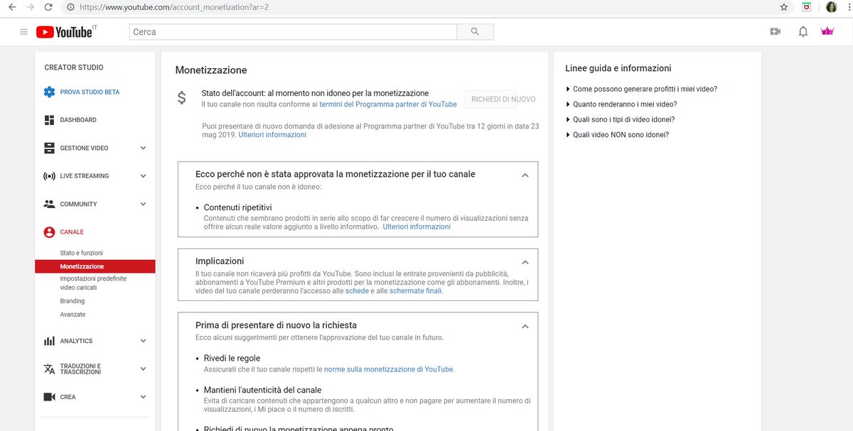Expand Traduzioni e Trascrizioni chevron
The image size is (853, 431).
pyautogui.click(x=143, y=369)
